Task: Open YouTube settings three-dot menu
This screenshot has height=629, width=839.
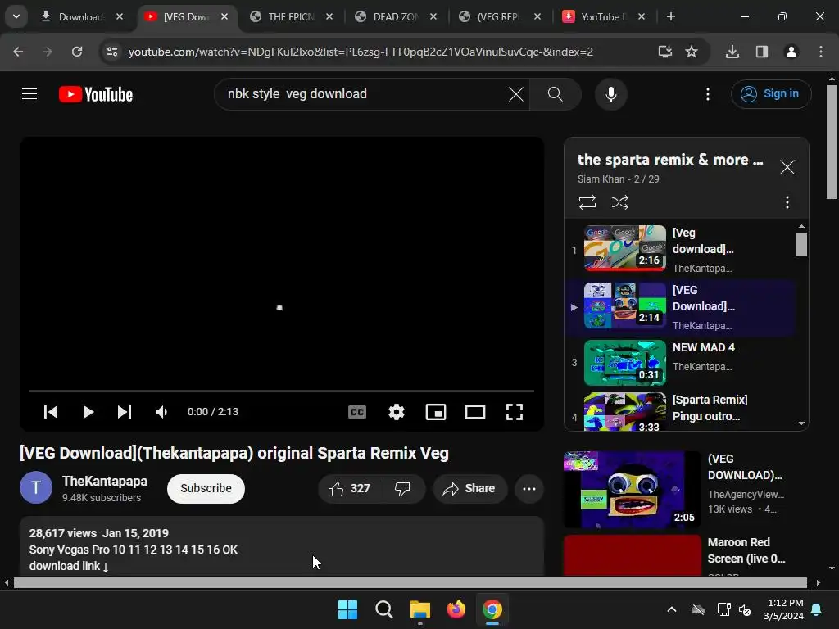Action: click(x=707, y=94)
